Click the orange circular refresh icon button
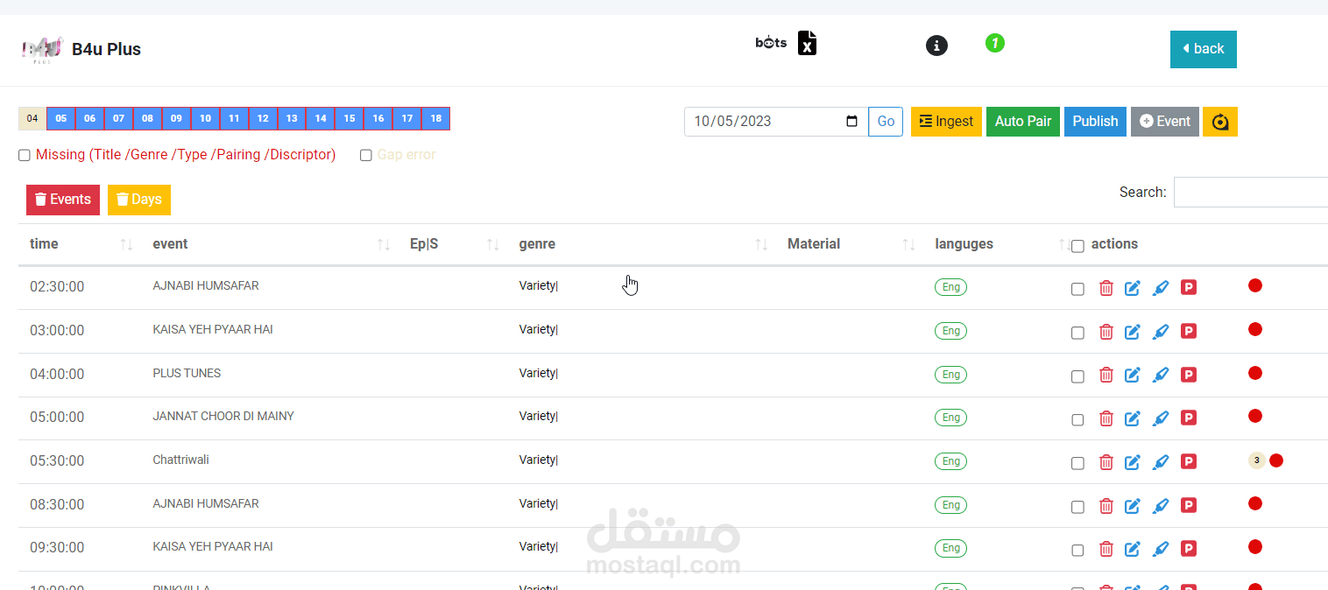 (1220, 122)
